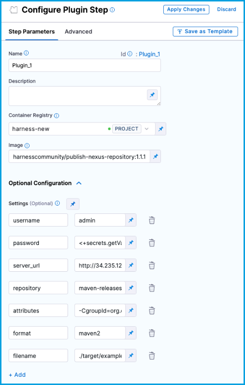Select the Step Parameters tab
Screen dimensions: 245x385
click(32, 32)
